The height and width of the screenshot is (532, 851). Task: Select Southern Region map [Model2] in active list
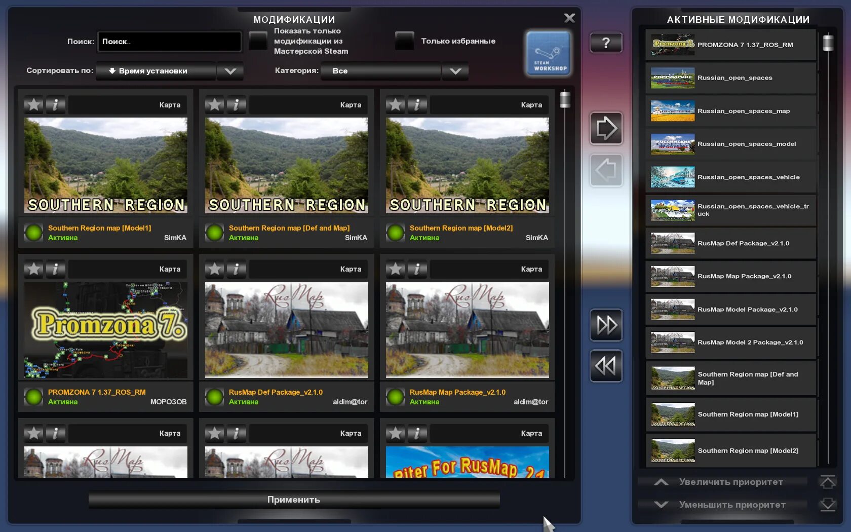pos(731,450)
